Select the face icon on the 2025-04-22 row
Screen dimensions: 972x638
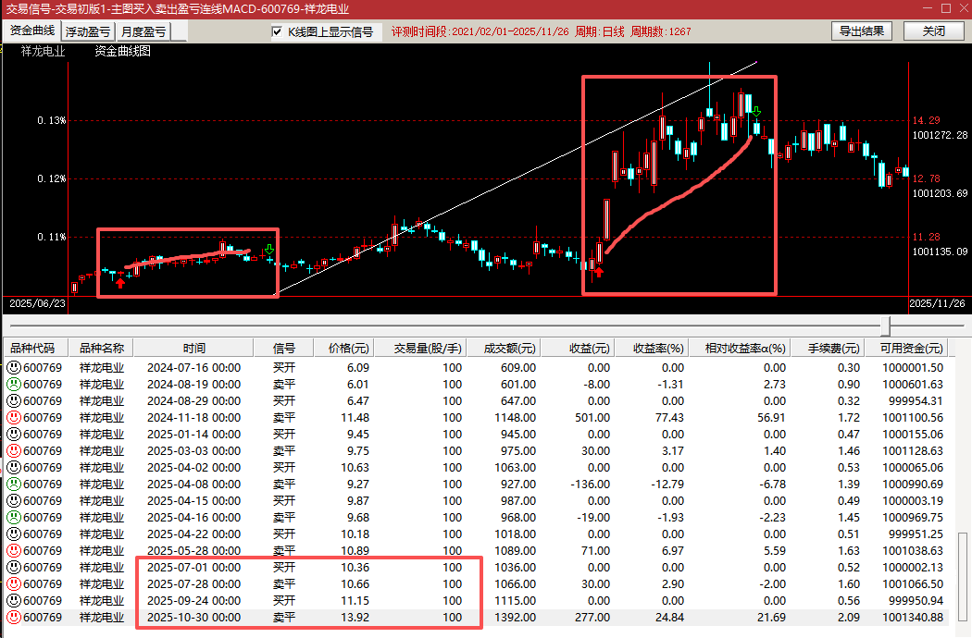[14, 534]
